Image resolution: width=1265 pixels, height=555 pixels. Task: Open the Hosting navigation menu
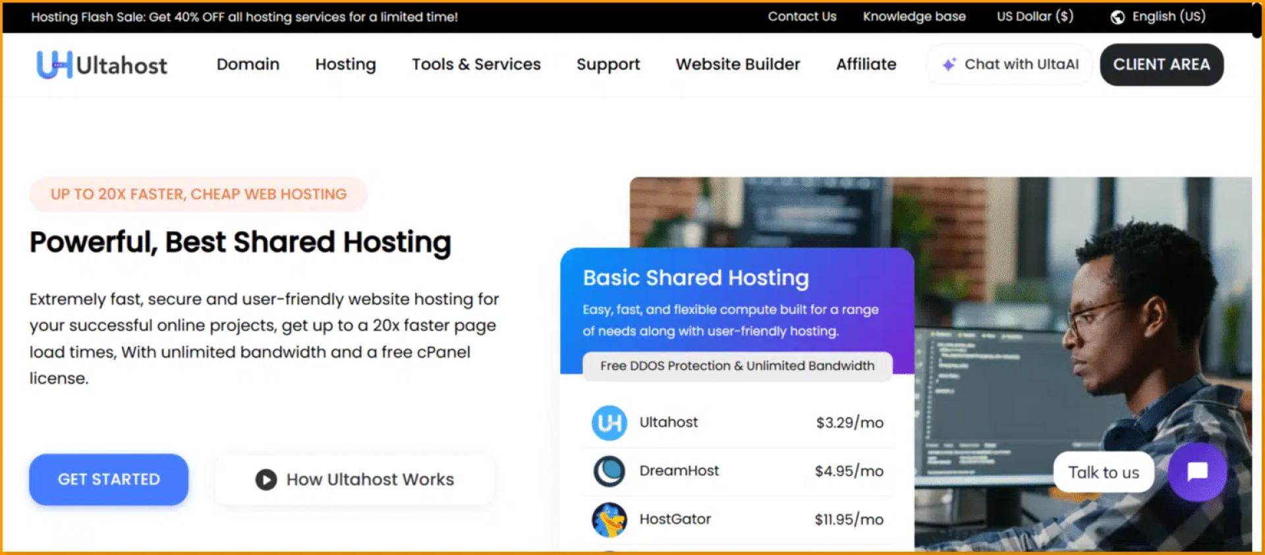click(x=345, y=65)
